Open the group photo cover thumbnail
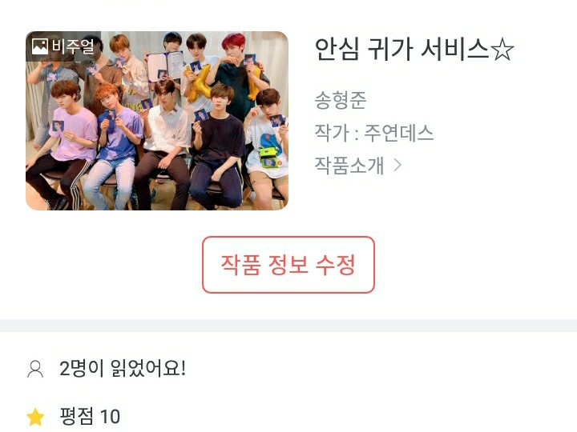Image resolution: width=577 pixels, height=432 pixels. coord(157,121)
